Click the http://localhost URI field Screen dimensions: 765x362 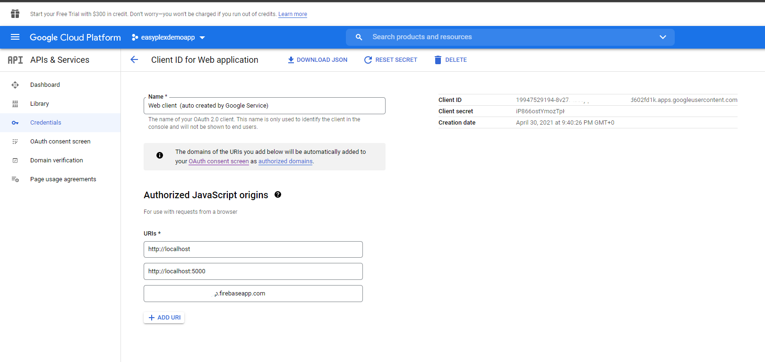click(x=253, y=249)
